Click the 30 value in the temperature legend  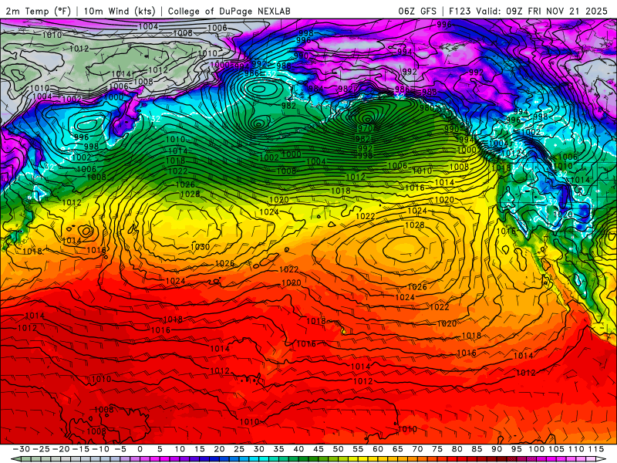click(258, 449)
